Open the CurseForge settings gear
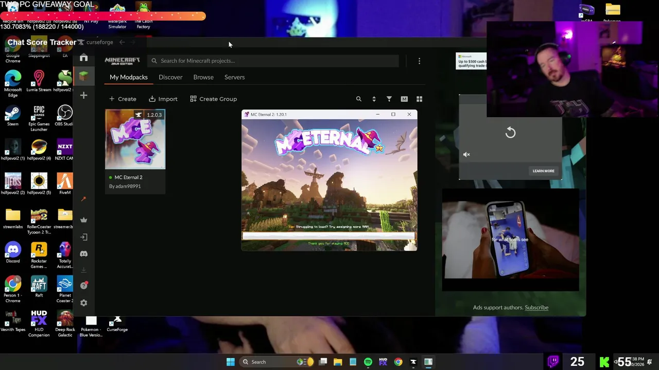The width and height of the screenshot is (659, 370). [x=83, y=303]
